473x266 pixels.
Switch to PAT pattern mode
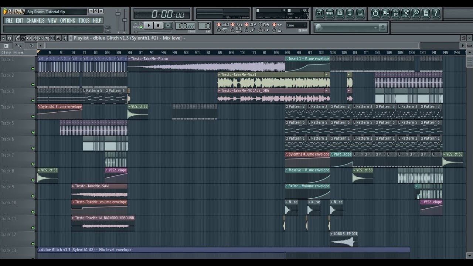pos(141,24)
